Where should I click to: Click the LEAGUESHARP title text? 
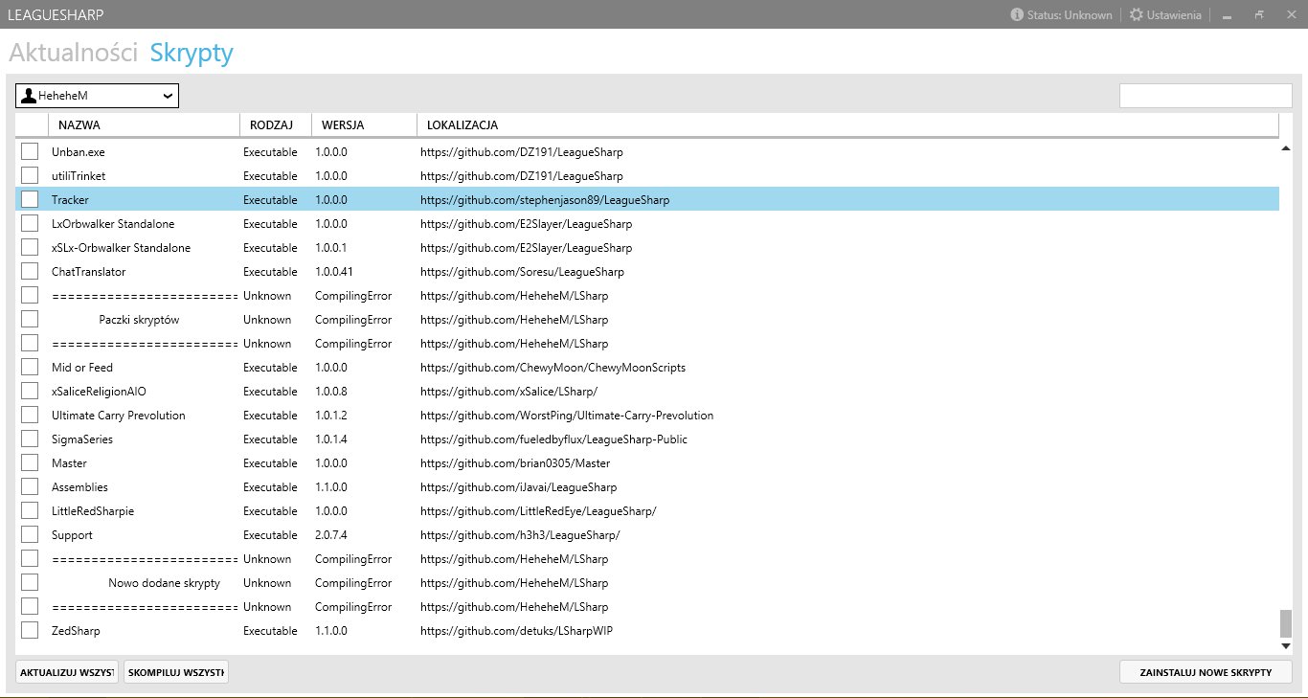(x=56, y=15)
